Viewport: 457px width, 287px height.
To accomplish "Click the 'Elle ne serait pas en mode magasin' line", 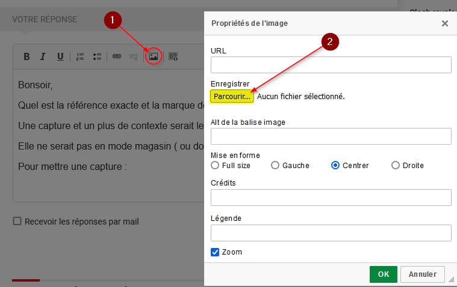I will pos(111,147).
